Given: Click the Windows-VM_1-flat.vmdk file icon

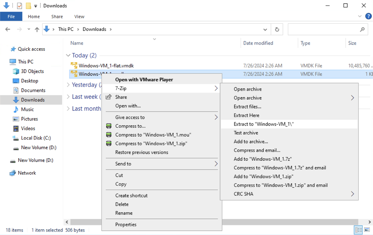Looking at the screenshot, I should [x=74, y=65].
